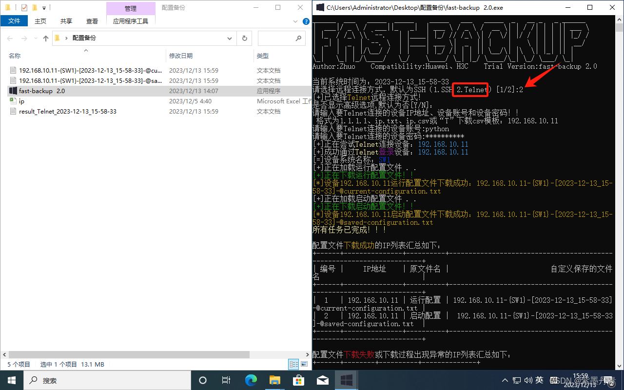
Task: Click 配置备份 breadcrumb in address bar
Action: (84, 38)
